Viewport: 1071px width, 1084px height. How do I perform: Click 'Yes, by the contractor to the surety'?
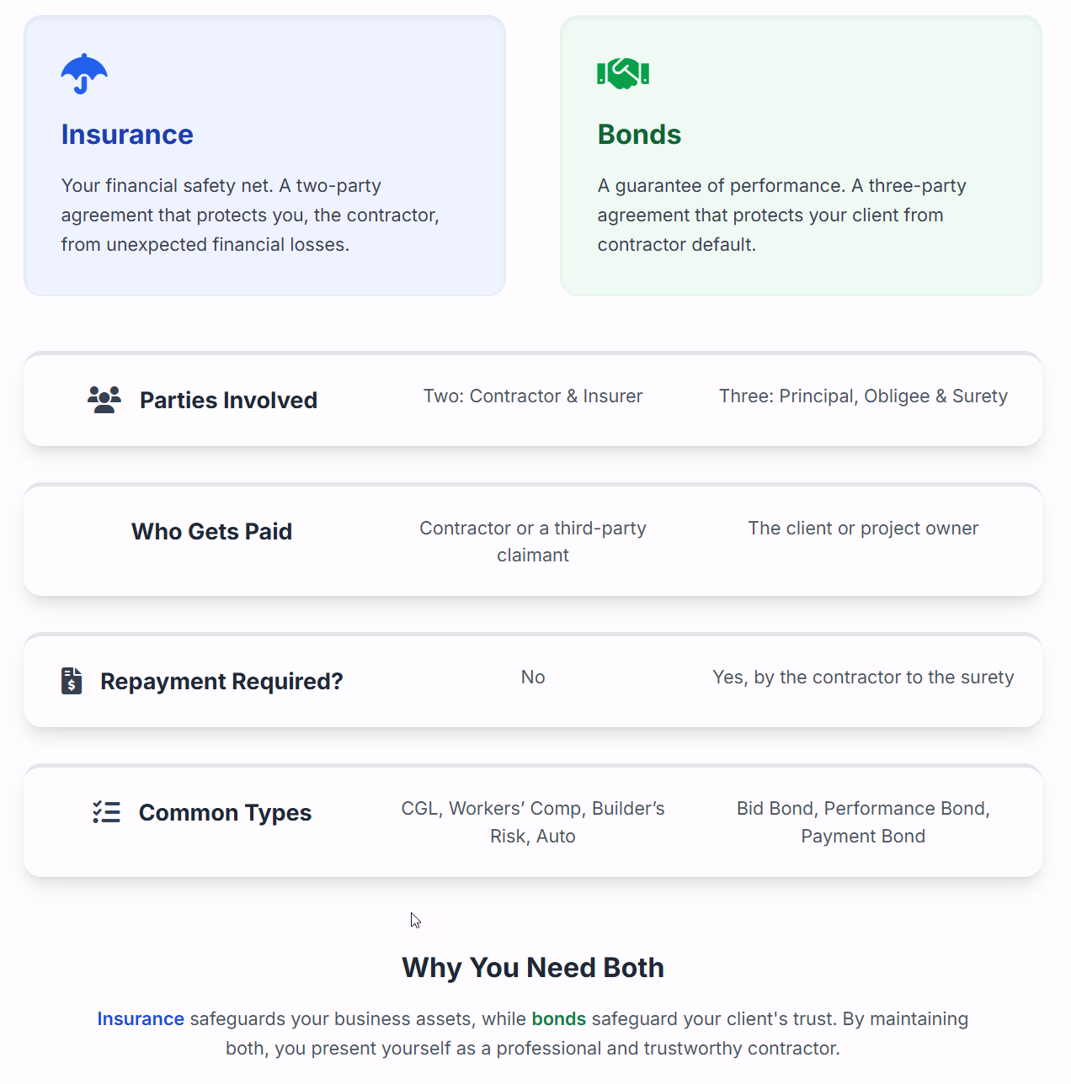point(863,677)
